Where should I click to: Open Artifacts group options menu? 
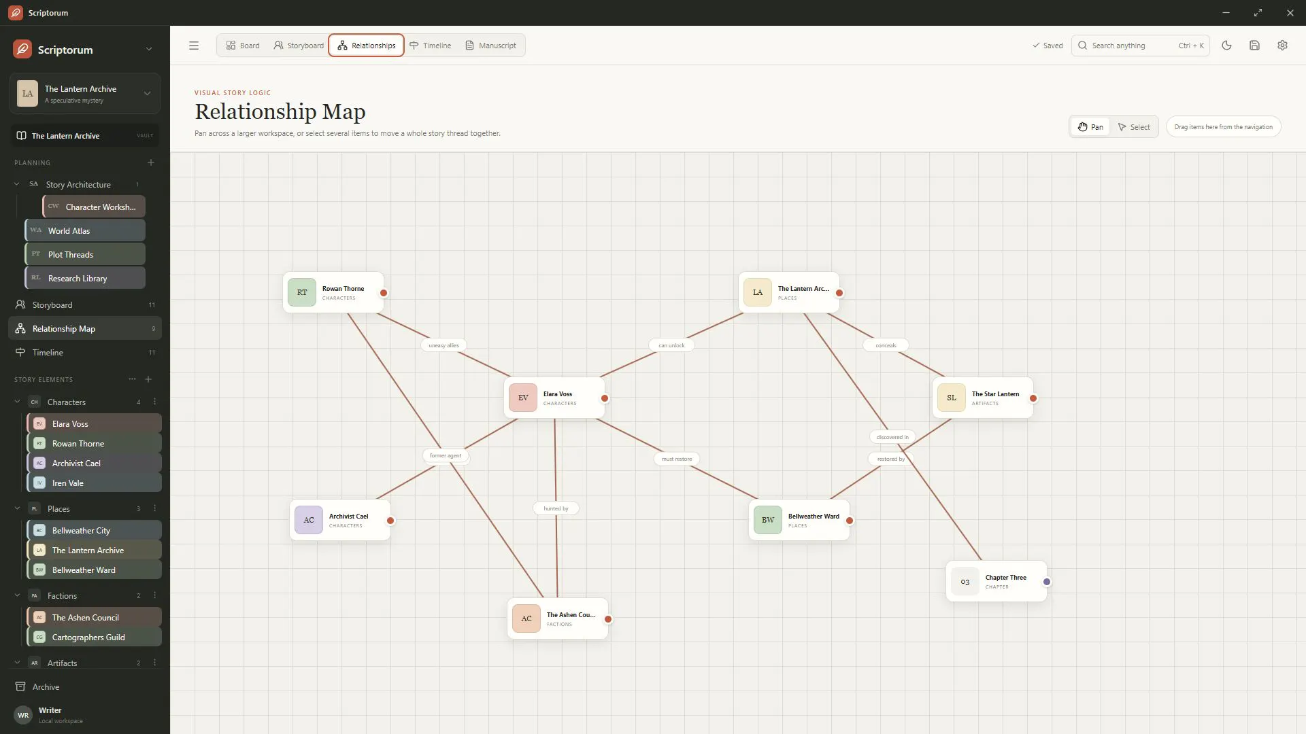click(x=154, y=663)
